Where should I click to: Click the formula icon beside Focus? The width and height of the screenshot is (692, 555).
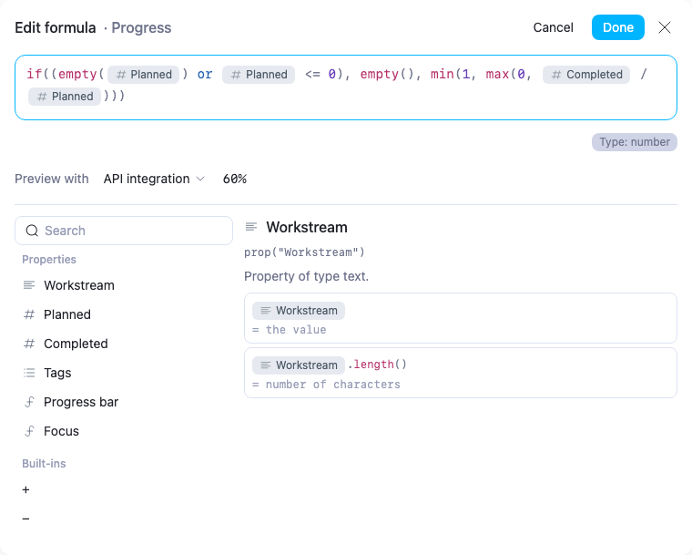pos(29,431)
